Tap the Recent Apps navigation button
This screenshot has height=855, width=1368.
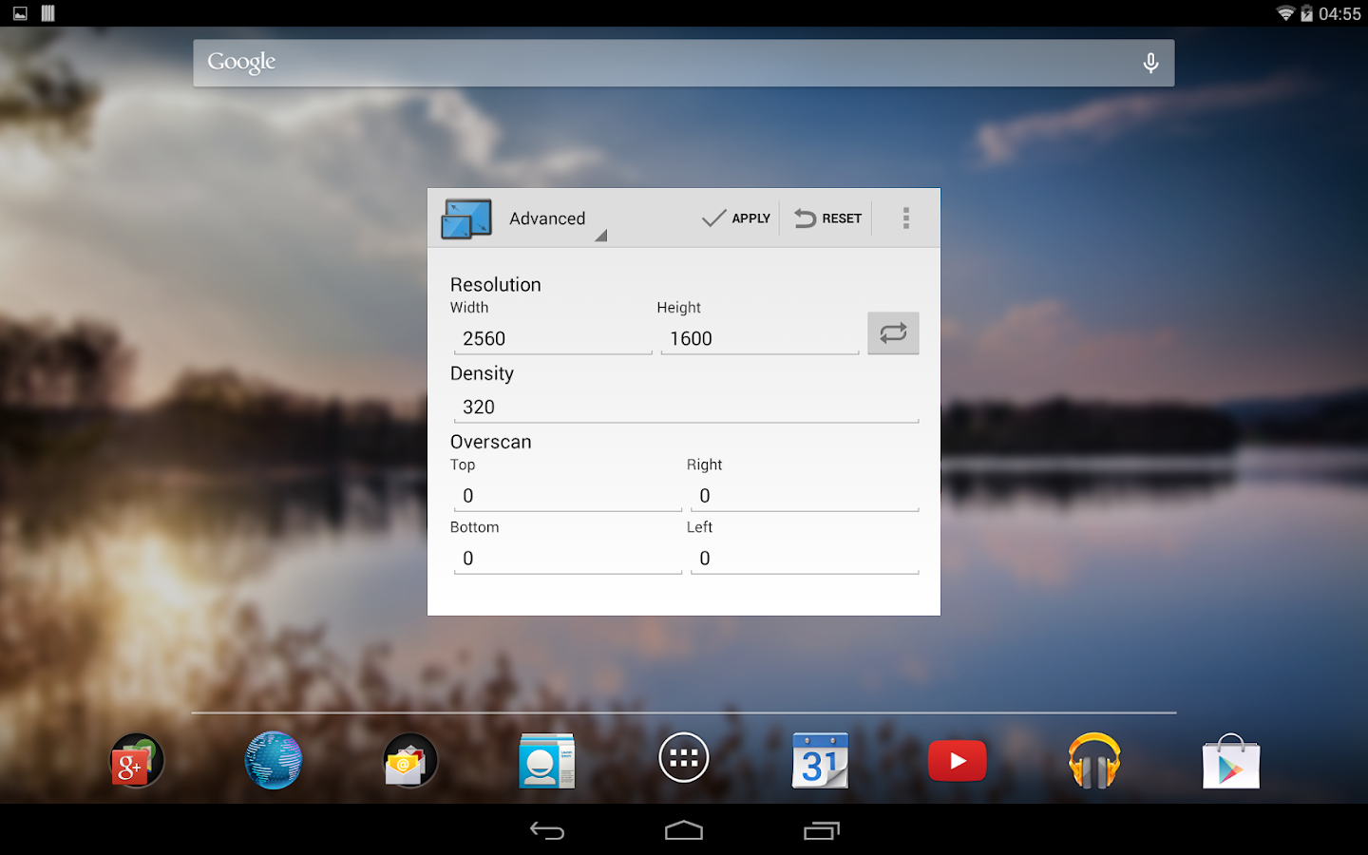pyautogui.click(x=820, y=829)
